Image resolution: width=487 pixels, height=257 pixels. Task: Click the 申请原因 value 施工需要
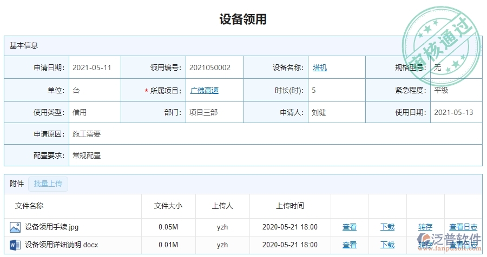coord(87,134)
